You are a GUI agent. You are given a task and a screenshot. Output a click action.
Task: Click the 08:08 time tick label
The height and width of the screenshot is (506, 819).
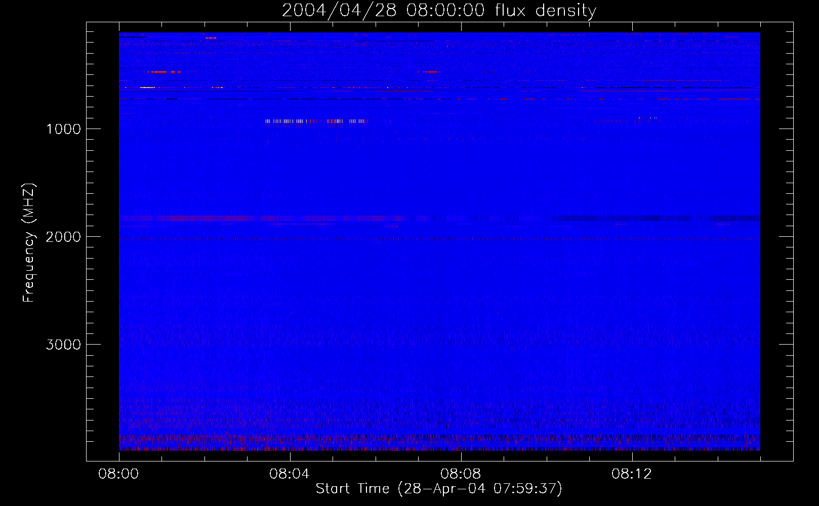pyautogui.click(x=461, y=474)
